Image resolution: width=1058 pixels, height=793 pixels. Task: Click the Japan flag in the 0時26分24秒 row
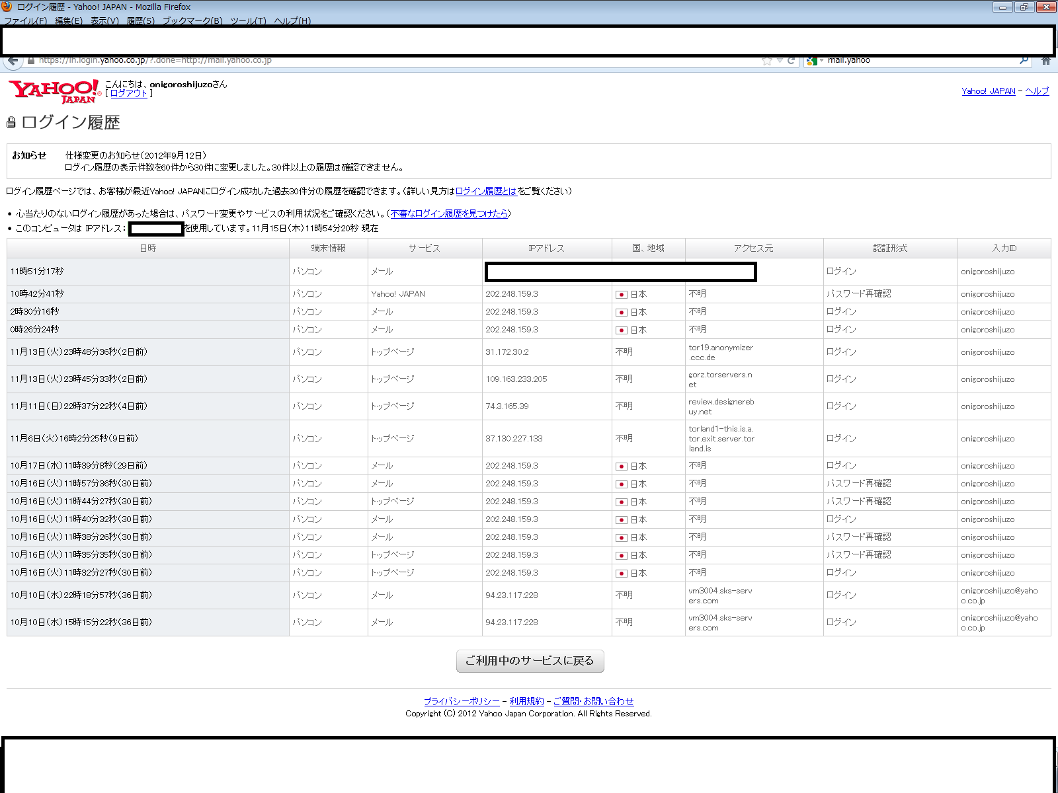[622, 330]
